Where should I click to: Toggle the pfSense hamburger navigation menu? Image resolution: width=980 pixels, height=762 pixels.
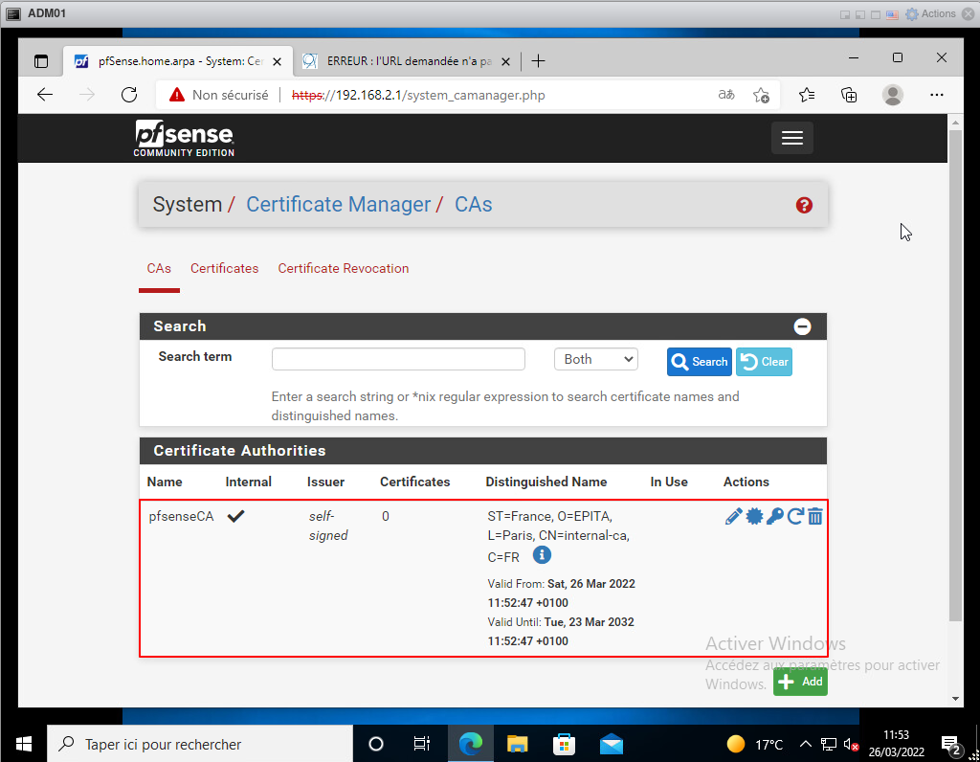click(791, 138)
